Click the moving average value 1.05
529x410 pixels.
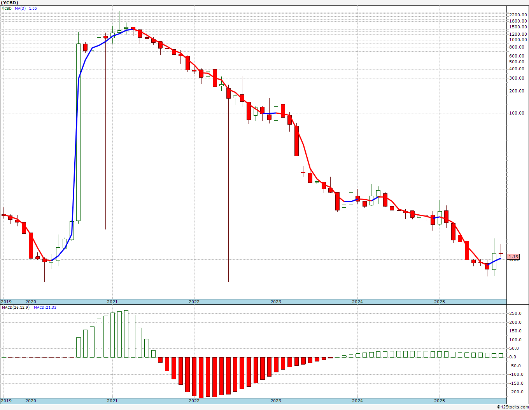(x=33, y=8)
